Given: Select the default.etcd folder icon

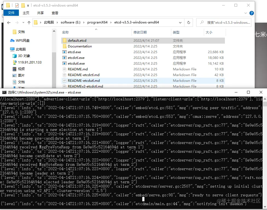Looking at the screenshot, I should [65, 40].
